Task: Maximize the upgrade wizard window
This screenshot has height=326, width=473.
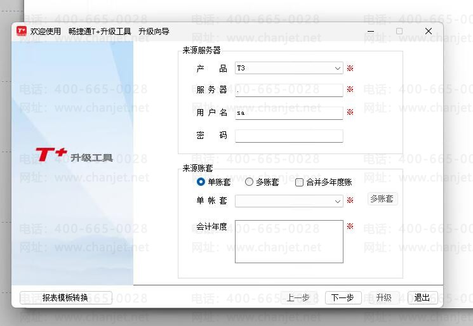Action: [x=399, y=31]
